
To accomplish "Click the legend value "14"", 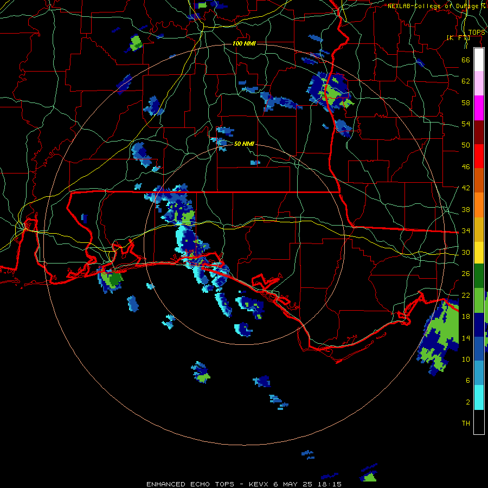I will click(466, 338).
